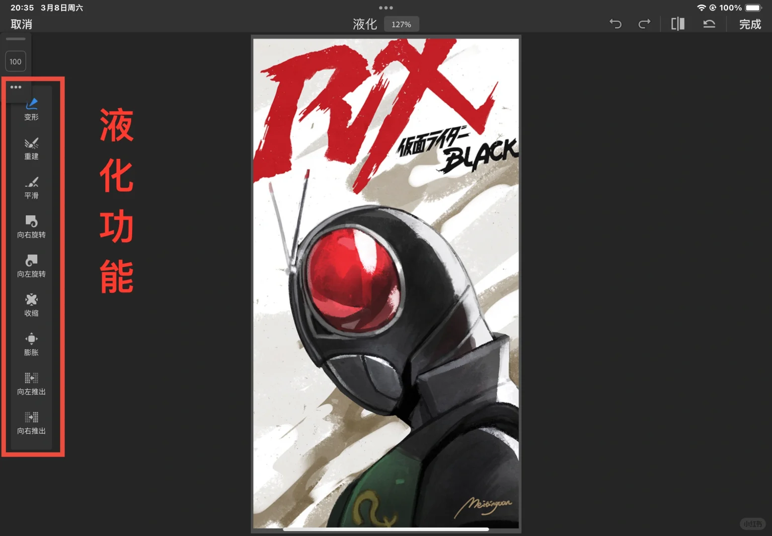
Task: Click the battery indicator icon
Action: coord(753,7)
